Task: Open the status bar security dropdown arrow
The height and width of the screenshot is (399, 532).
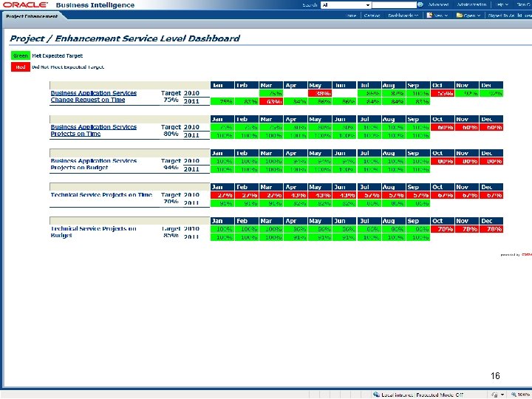Action: [502, 395]
